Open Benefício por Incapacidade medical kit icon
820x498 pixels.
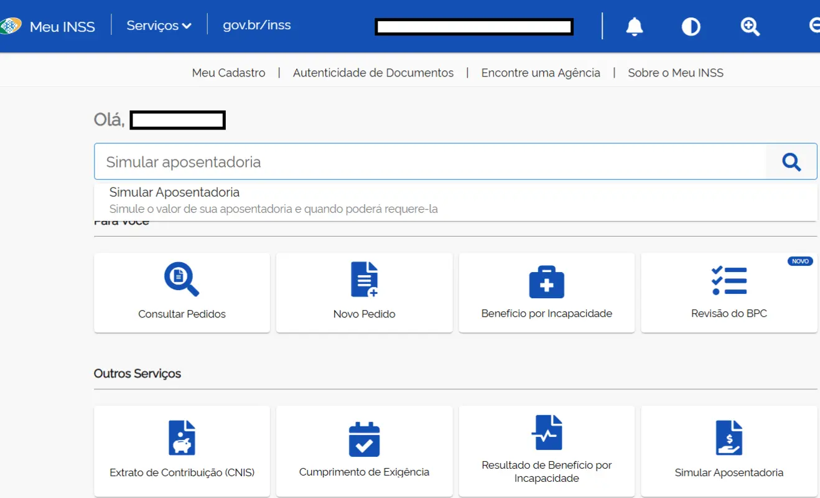point(546,280)
